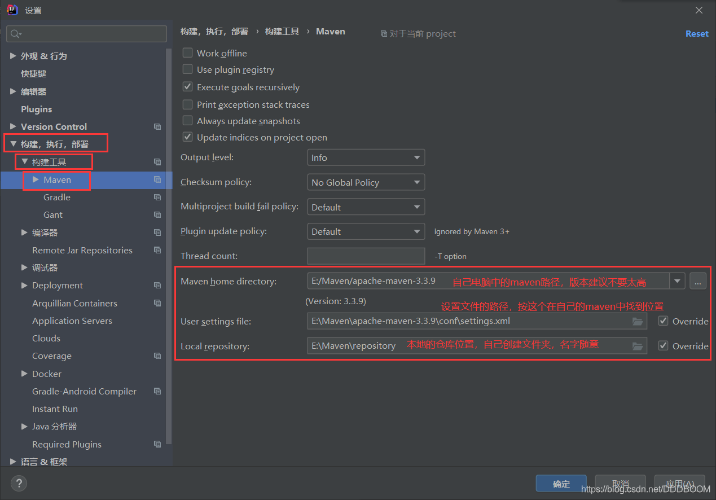Enable Print exception stack traces
The width and height of the screenshot is (716, 500).
[x=187, y=104]
